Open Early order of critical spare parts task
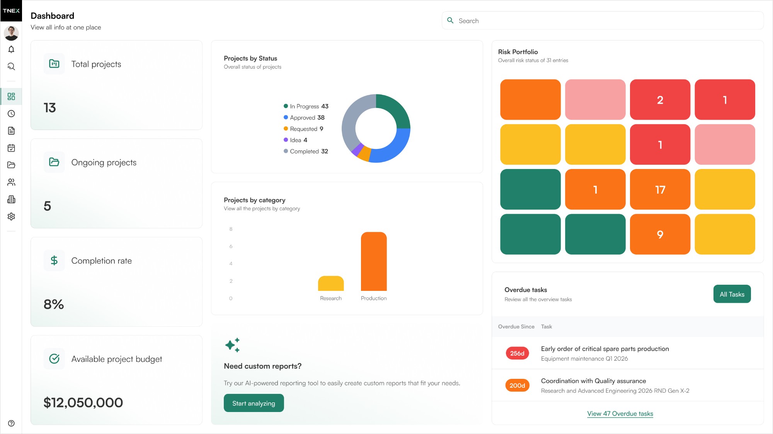The width and height of the screenshot is (773, 434). [628, 353]
